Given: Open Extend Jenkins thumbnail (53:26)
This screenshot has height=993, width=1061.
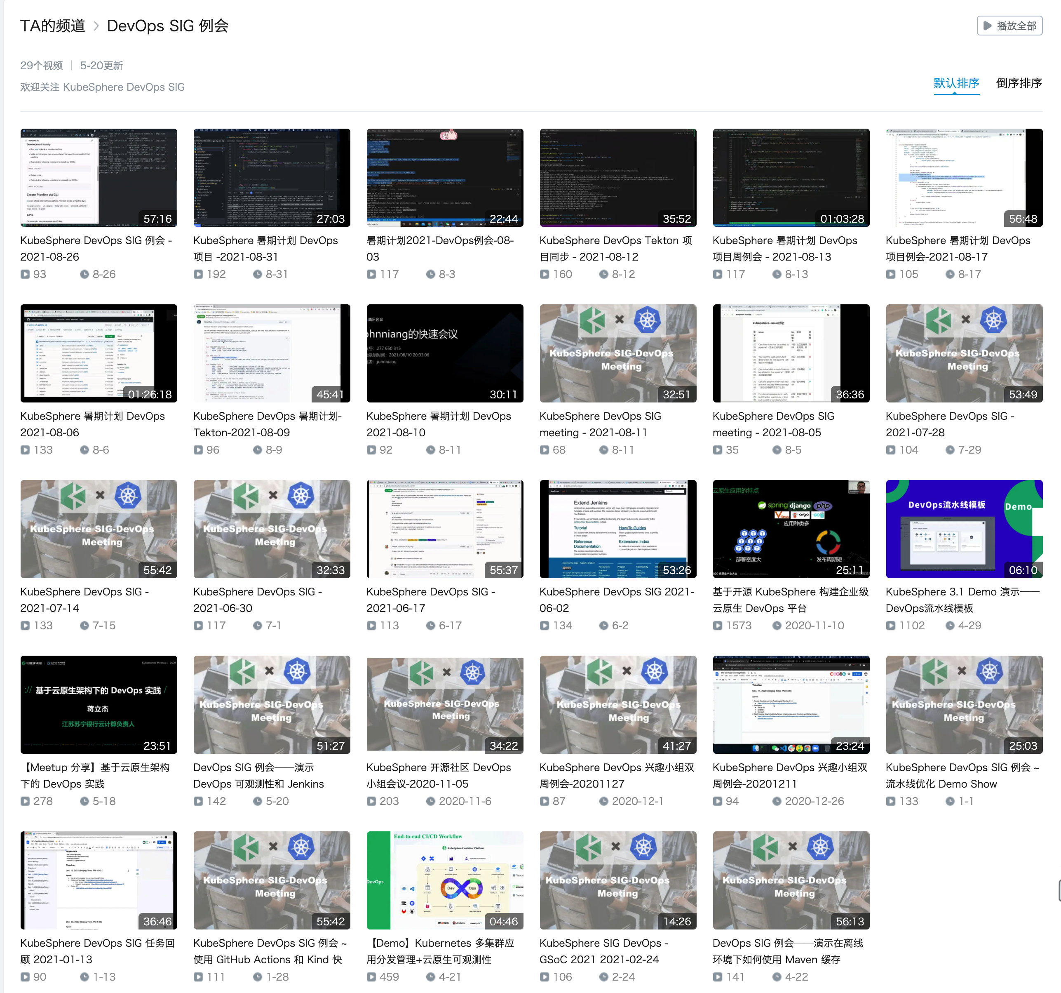Looking at the screenshot, I should tap(617, 529).
